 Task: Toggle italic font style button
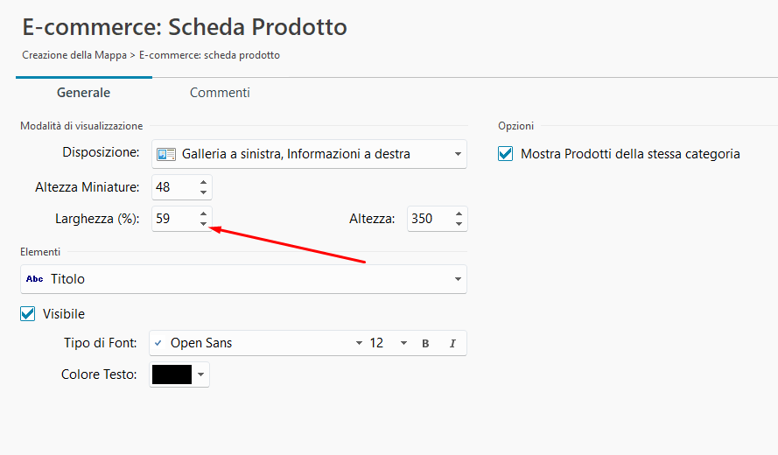(452, 344)
